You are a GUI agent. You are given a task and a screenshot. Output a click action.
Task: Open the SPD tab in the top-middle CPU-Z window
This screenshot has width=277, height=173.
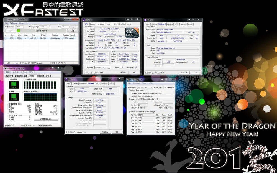click(x=115, y=24)
